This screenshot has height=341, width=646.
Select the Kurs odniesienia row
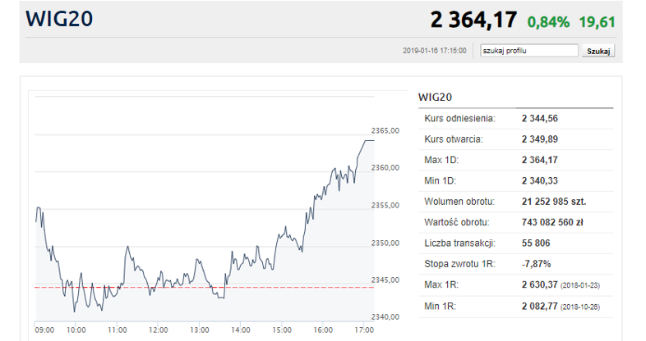pyautogui.click(x=515, y=119)
